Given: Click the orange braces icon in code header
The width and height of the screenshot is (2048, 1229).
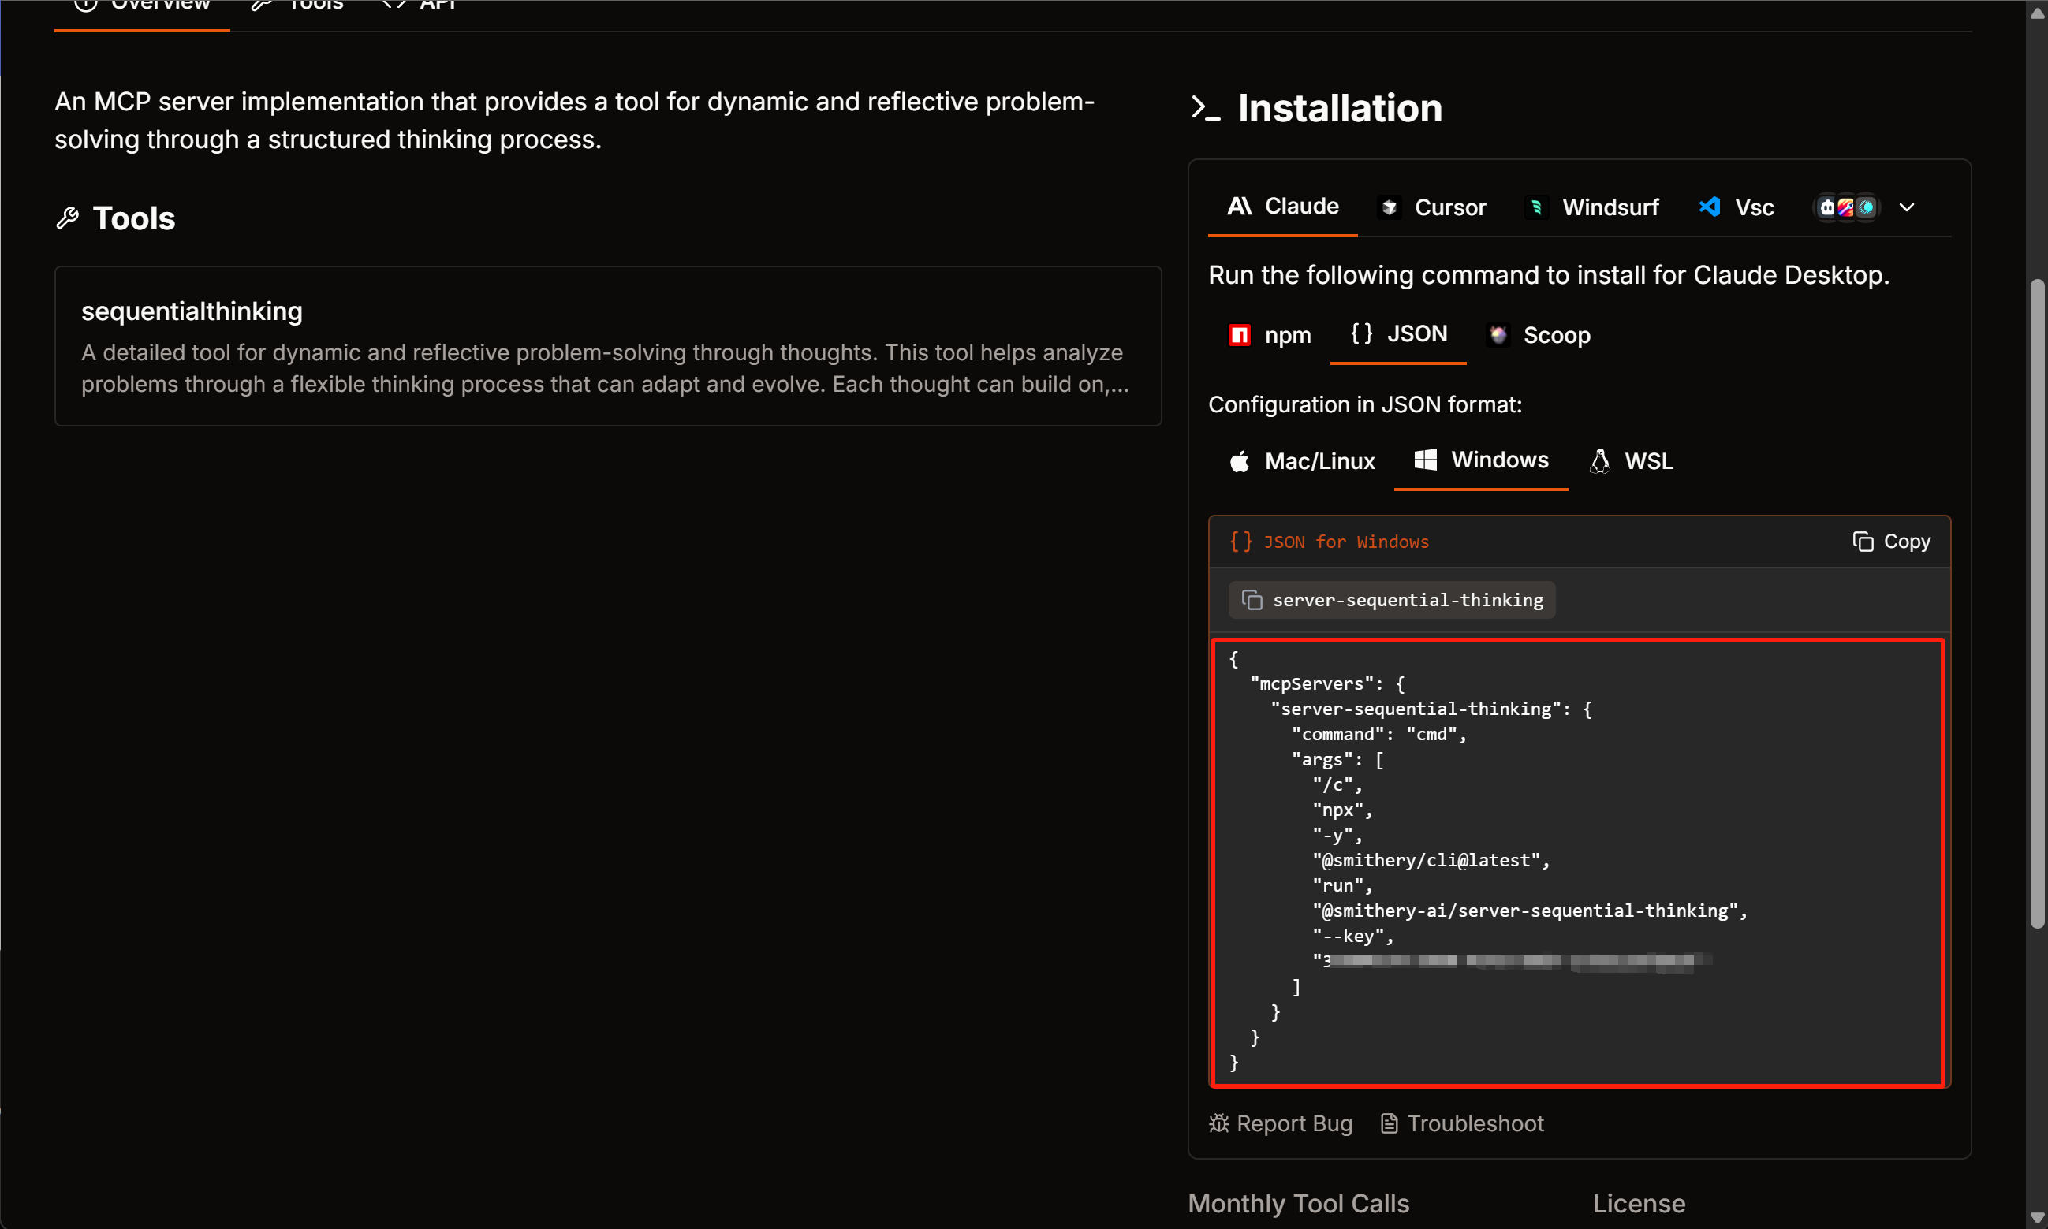Looking at the screenshot, I should coord(1240,541).
